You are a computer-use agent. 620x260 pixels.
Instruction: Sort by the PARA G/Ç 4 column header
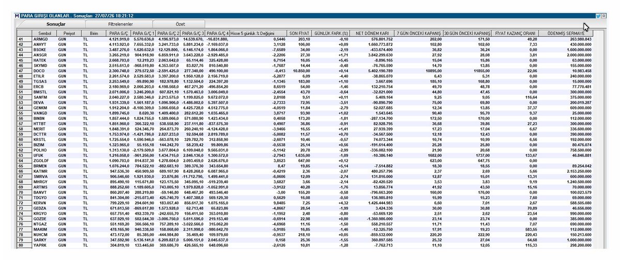218,34
